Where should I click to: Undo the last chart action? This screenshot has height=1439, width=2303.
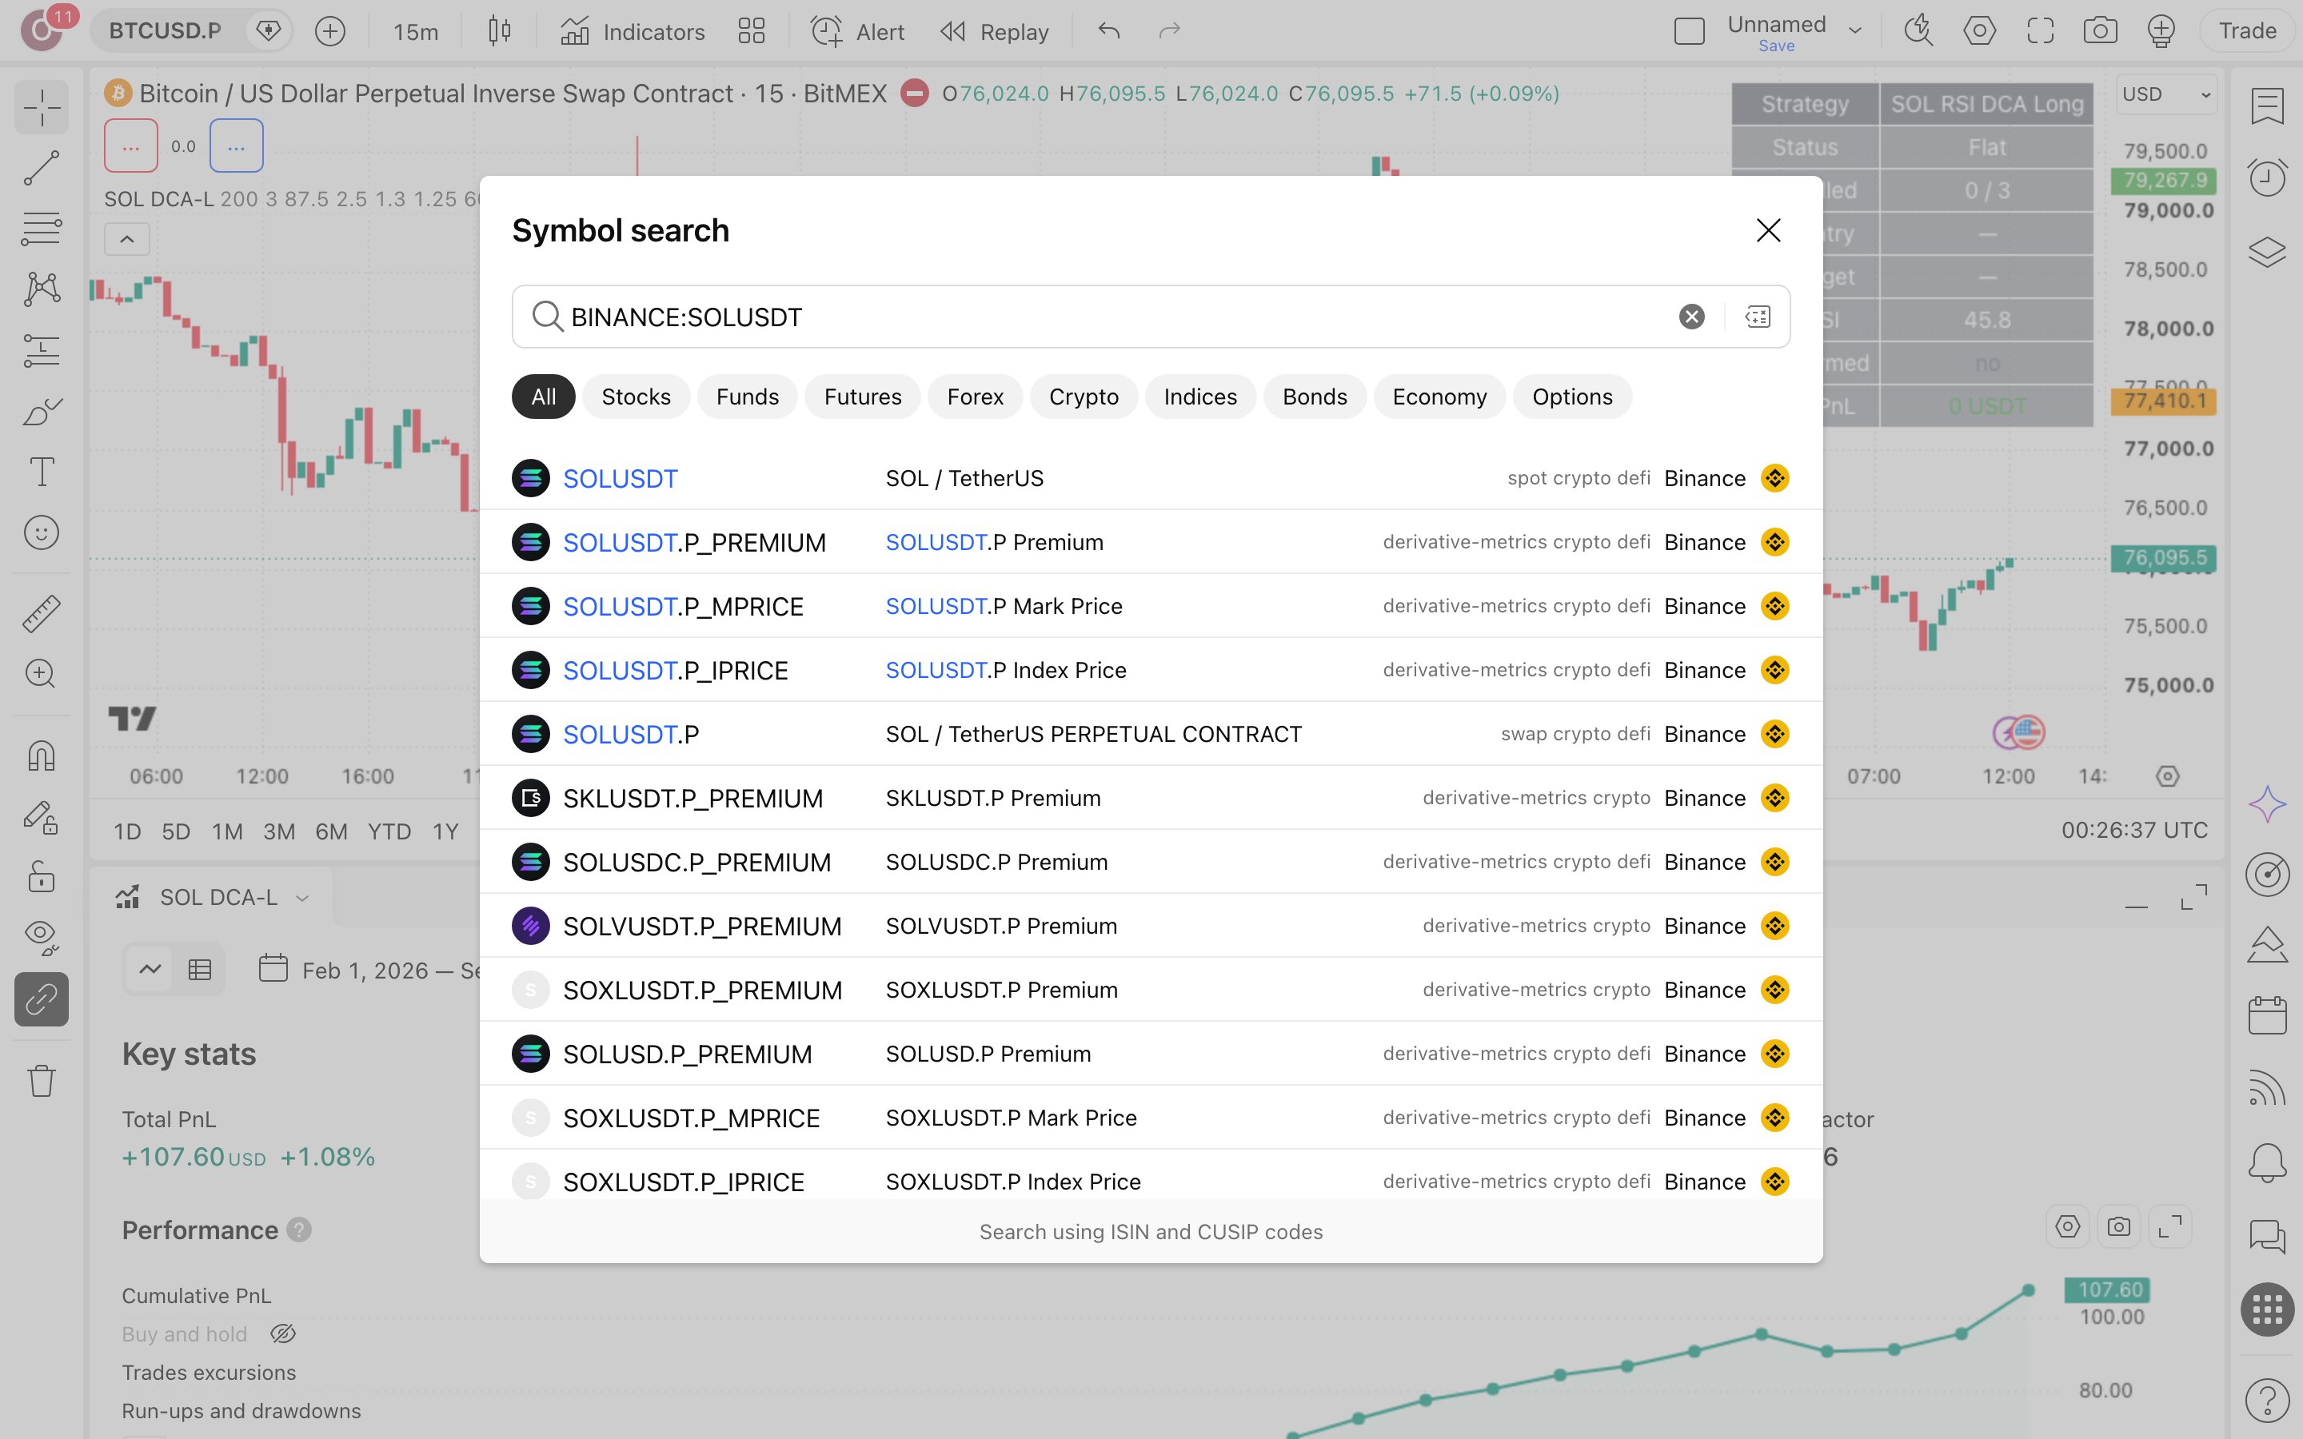pyautogui.click(x=1108, y=31)
